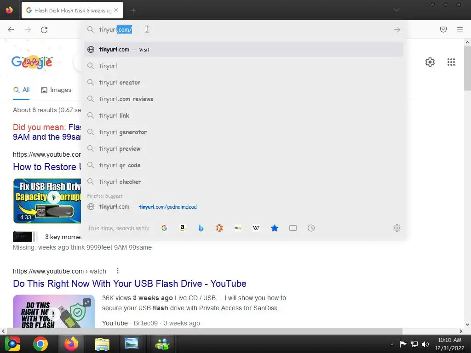Open search settings gear in urlbar dropdown
Viewport: 471px width, 353px height.
(x=397, y=228)
